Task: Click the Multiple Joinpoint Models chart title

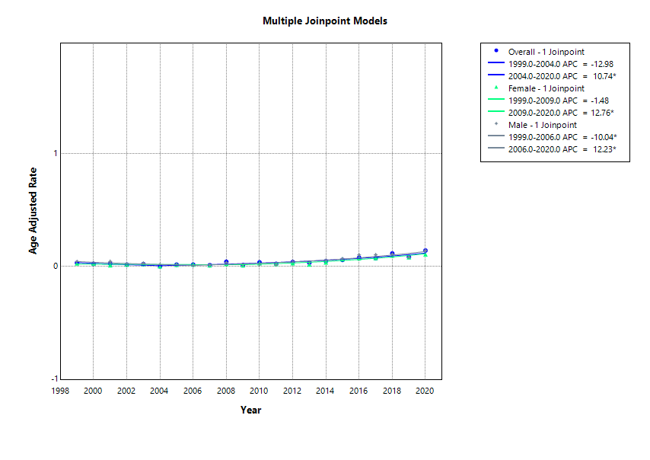Action: click(325, 21)
